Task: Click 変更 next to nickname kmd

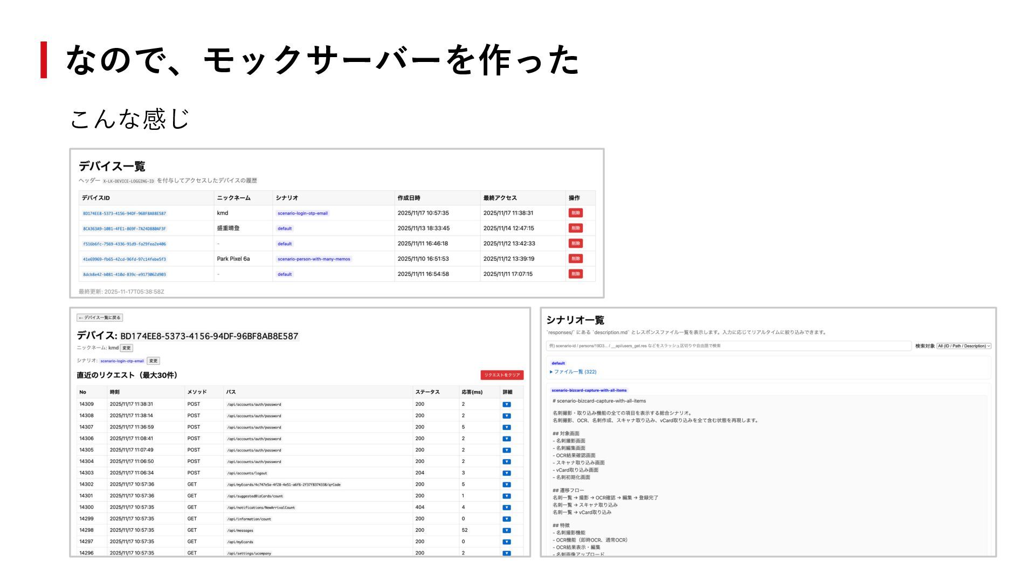Action: [126, 348]
